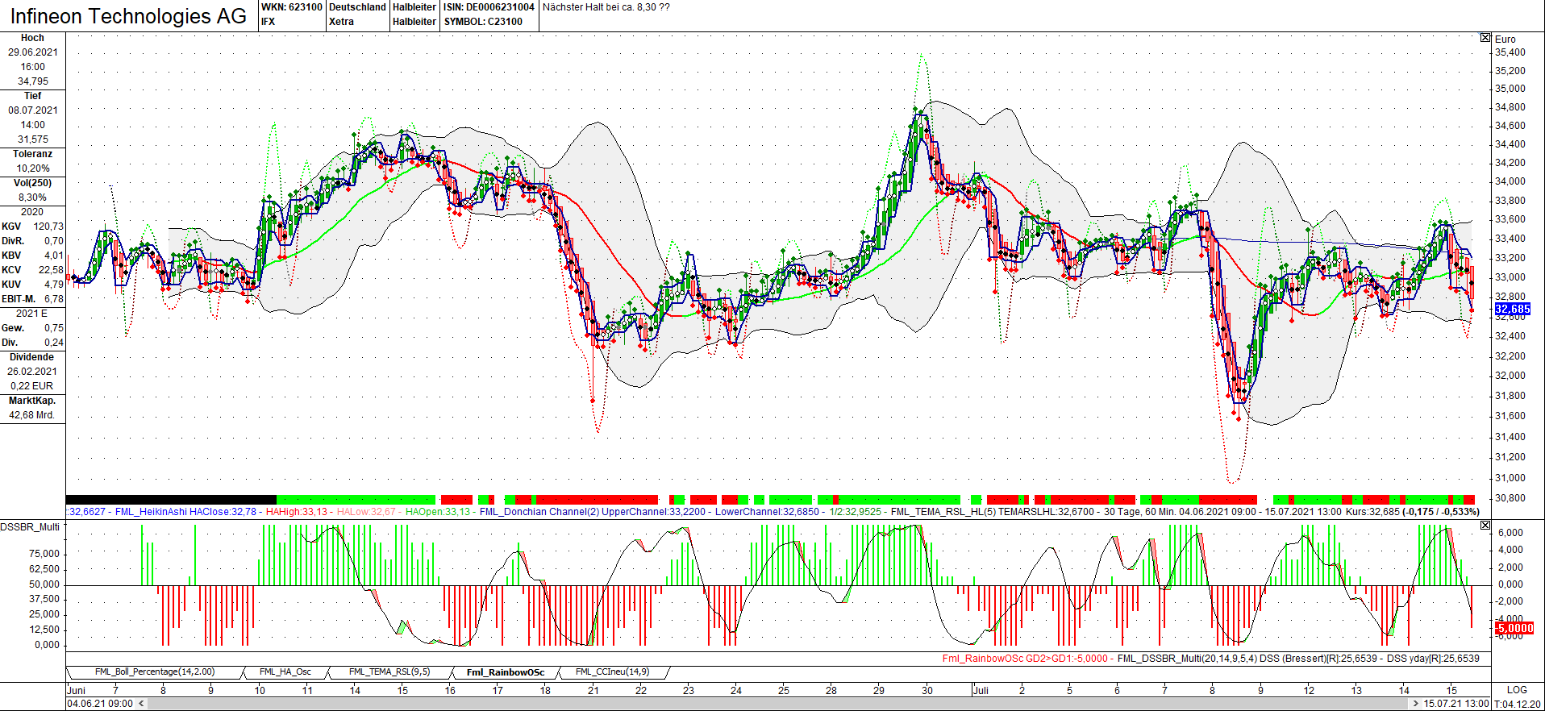This screenshot has width=1545, height=711.
Task: Close the main price chart panel
Action: click(x=1485, y=38)
